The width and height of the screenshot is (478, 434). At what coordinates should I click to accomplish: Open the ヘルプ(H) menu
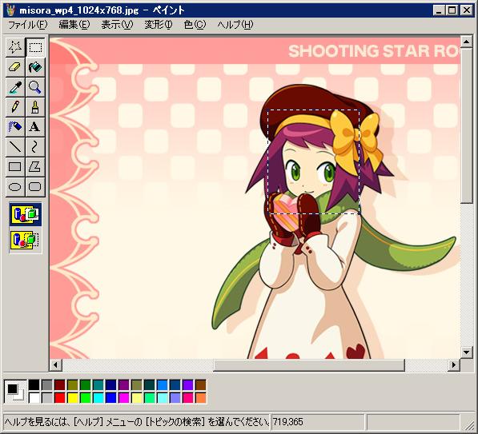point(235,25)
